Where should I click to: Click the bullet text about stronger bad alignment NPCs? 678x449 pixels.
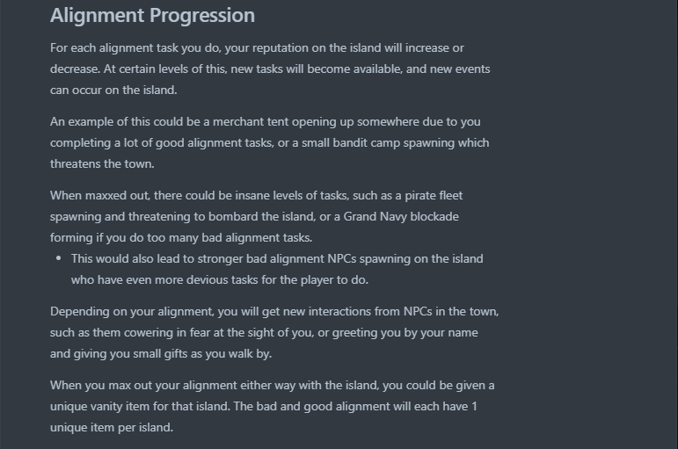tap(277, 269)
